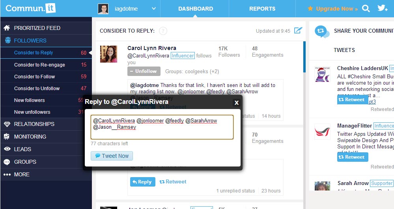
Task: Click the feed vertical scrollbar
Action: coord(304,57)
